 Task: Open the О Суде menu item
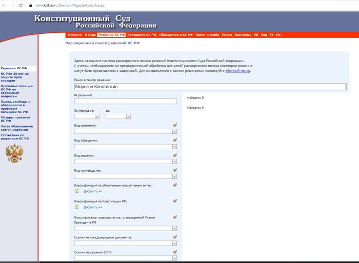point(90,35)
